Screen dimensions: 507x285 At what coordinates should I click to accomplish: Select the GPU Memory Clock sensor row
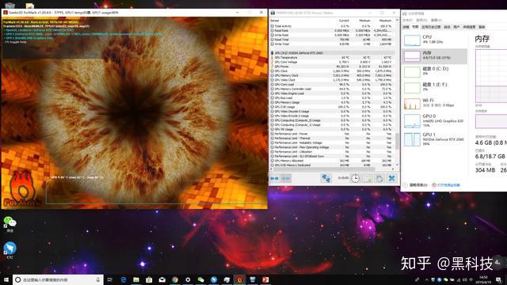click(x=333, y=75)
